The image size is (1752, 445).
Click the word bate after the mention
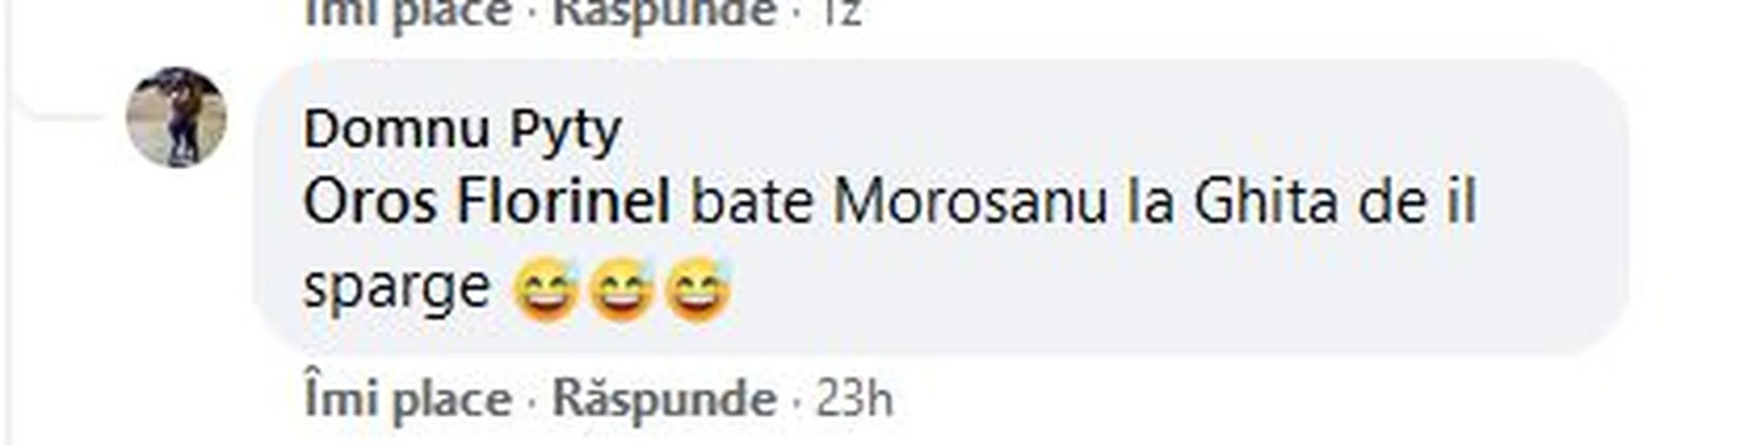coord(751,202)
